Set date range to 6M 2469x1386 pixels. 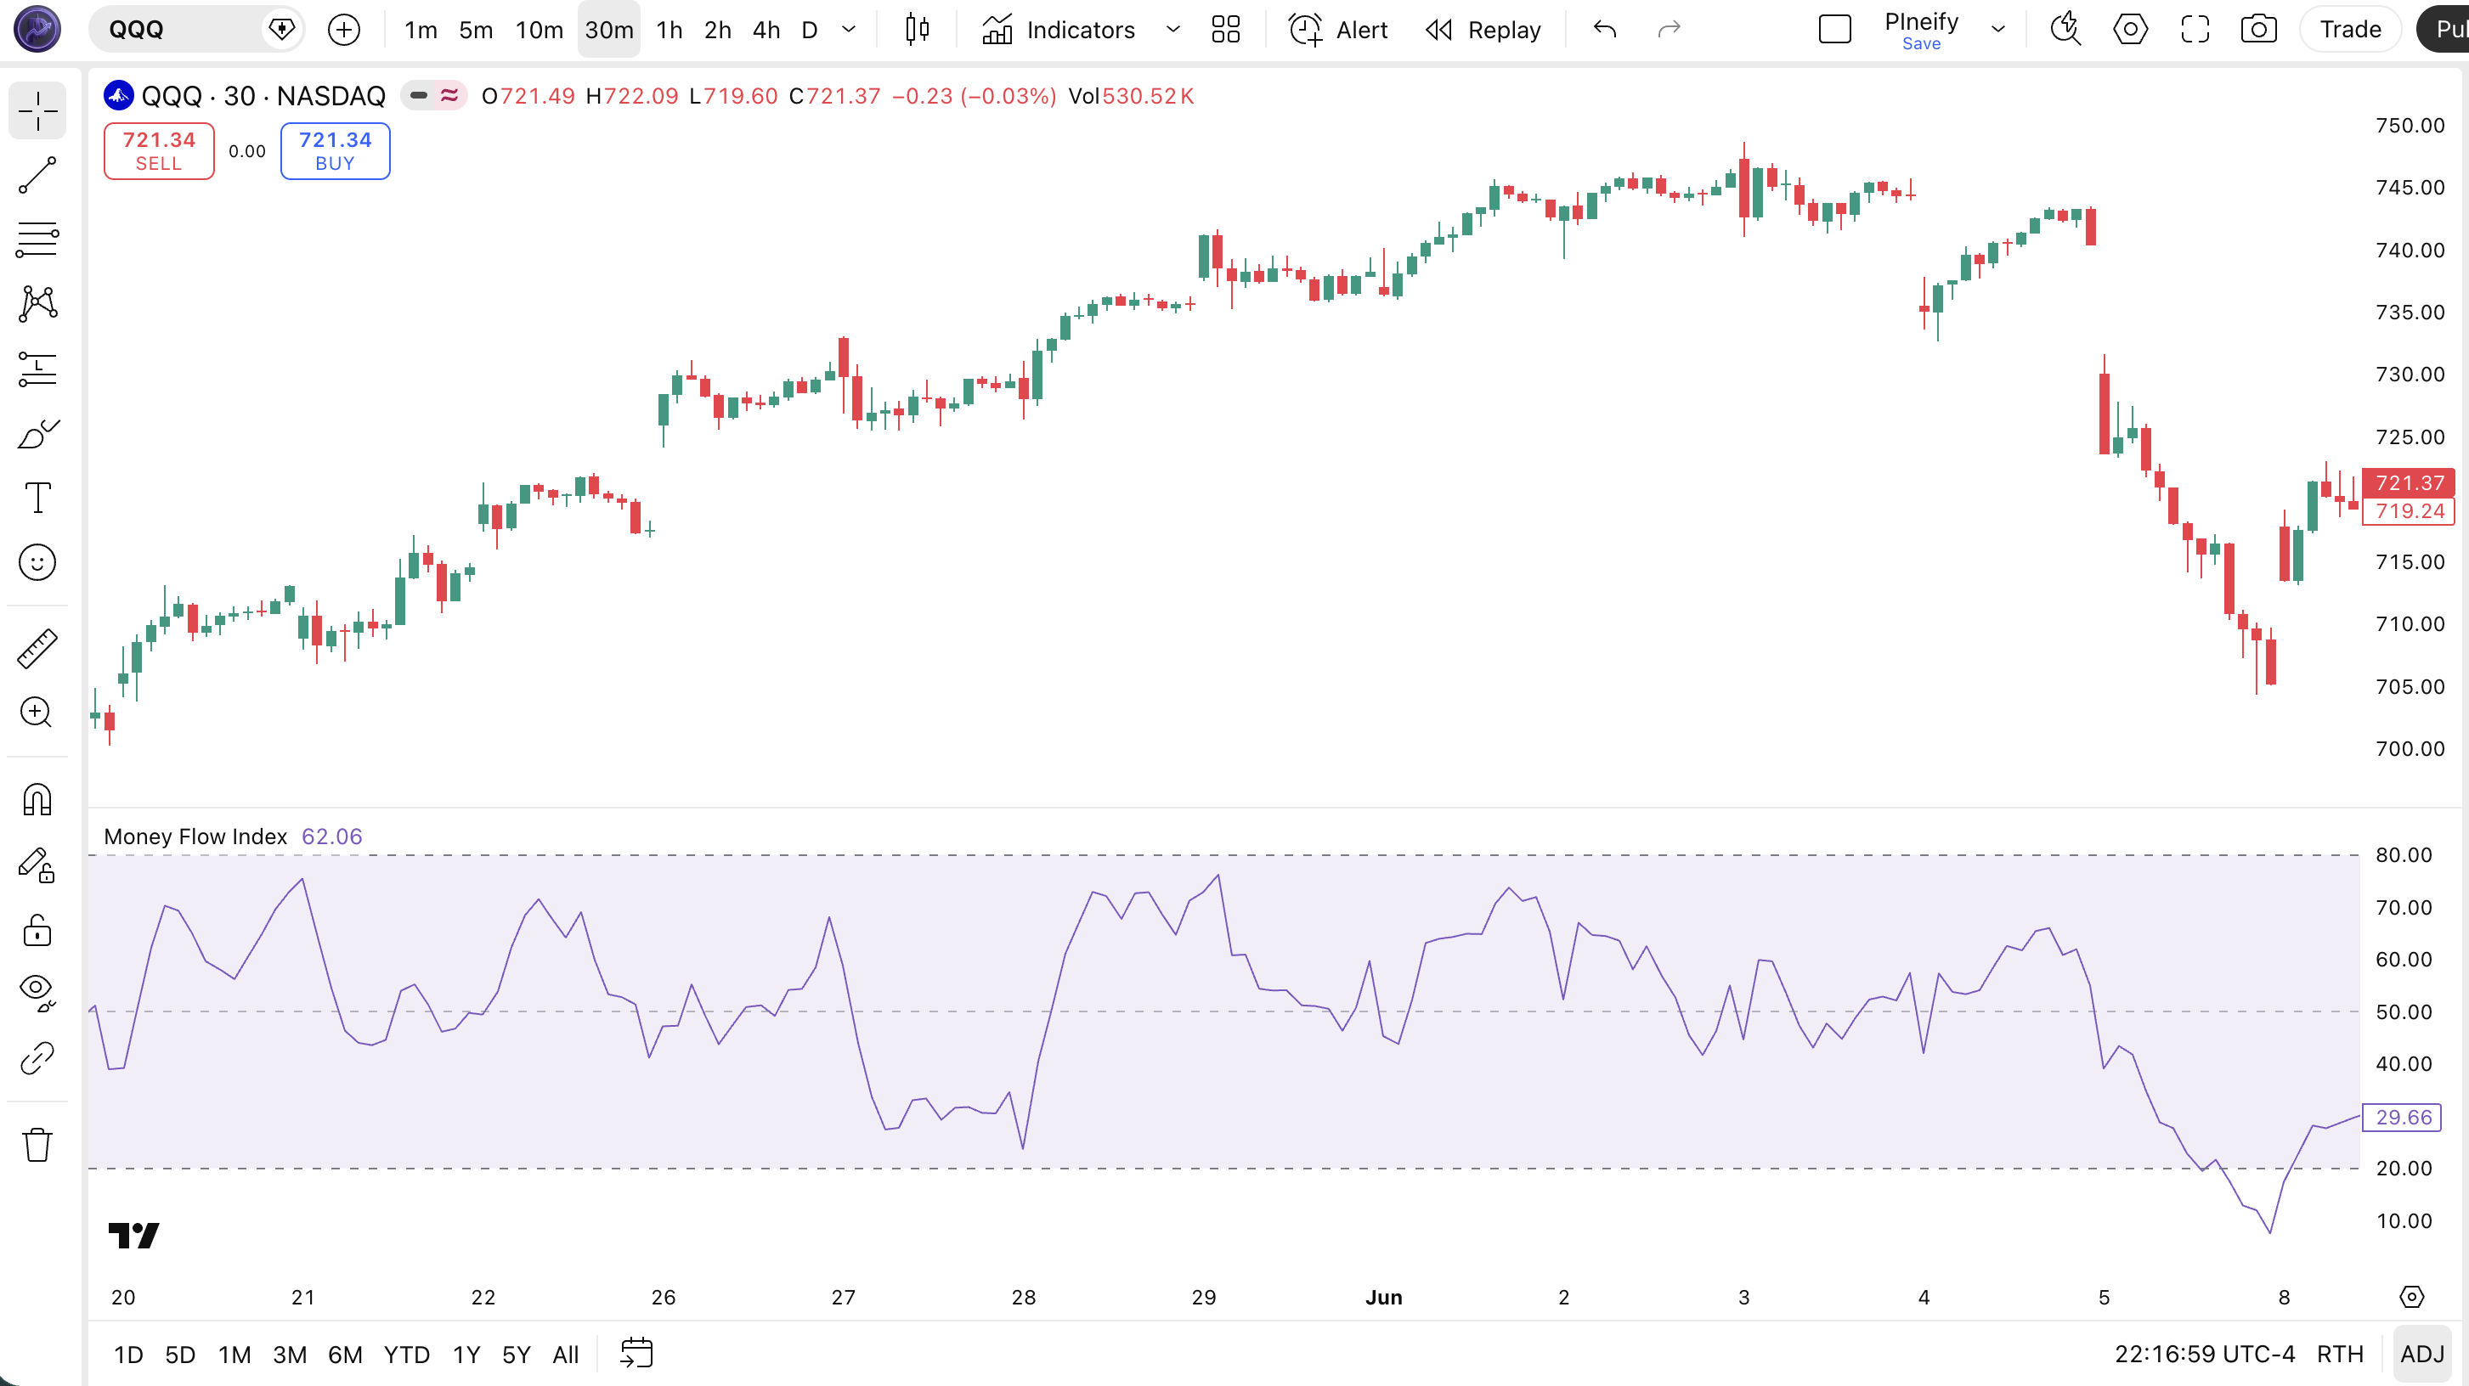tap(345, 1355)
